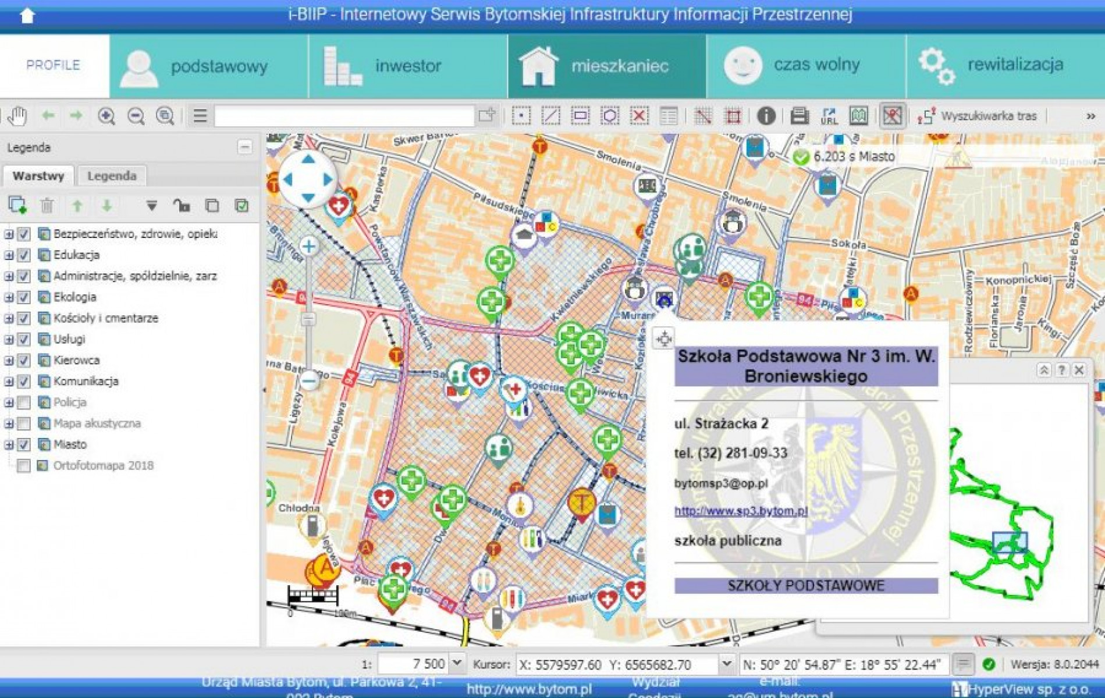Open the Legenda tab
This screenshot has height=698, width=1105.
tap(112, 176)
